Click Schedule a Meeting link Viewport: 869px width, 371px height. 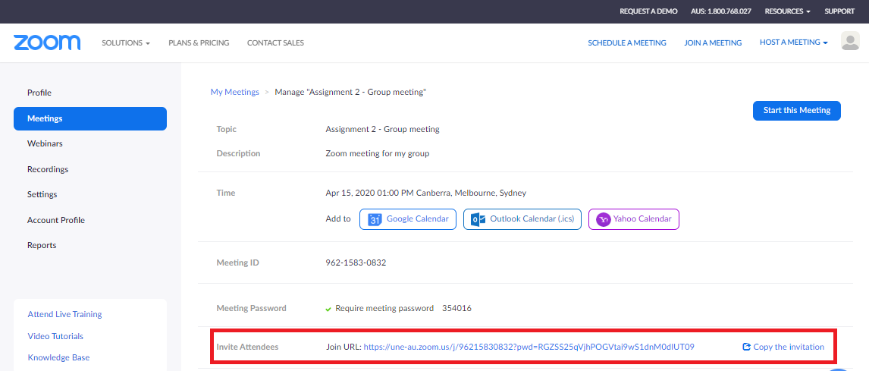(x=627, y=42)
